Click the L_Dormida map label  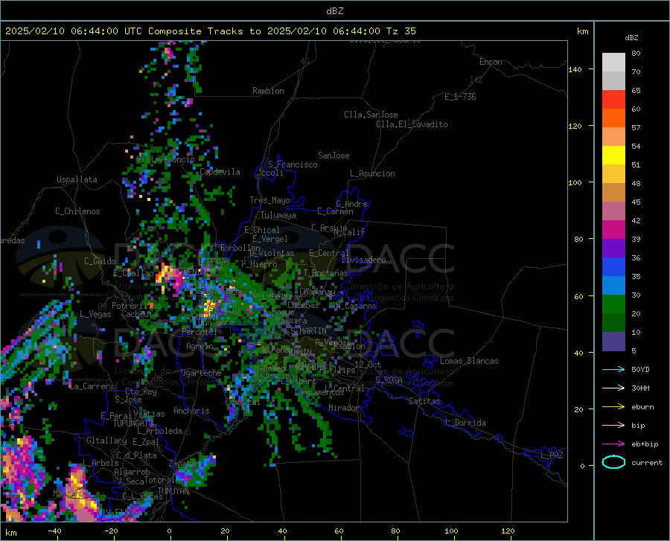[x=465, y=423]
